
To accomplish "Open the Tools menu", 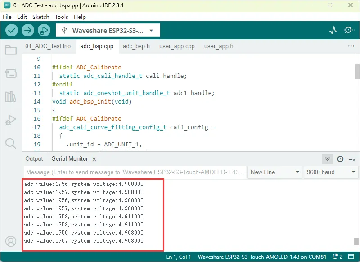I will 62,17.
